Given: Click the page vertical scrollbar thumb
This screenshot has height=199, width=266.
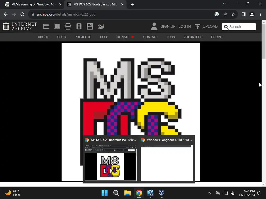Looking at the screenshot, I should [264, 41].
